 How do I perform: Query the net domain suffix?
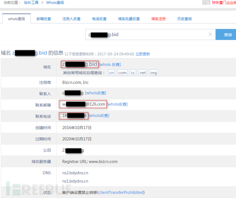click(x=143, y=73)
